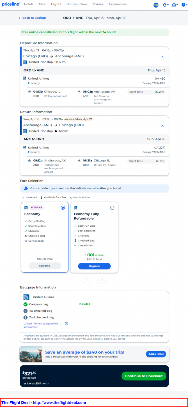The width and height of the screenshot is (188, 407).
Task: Click United logo on the Fully Refundable card
Action: 75,208
